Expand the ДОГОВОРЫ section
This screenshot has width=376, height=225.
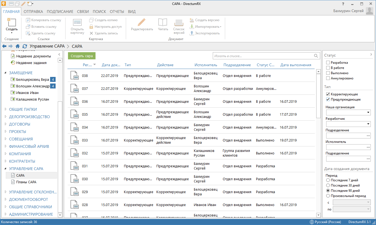click(5, 124)
